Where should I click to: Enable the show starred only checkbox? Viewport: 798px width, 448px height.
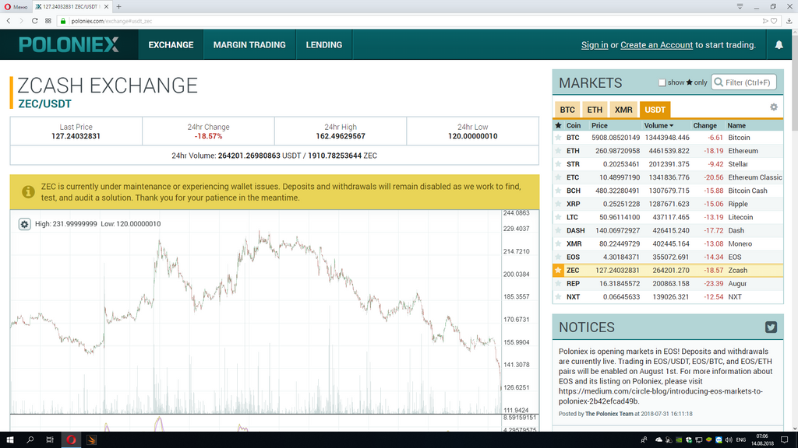pos(662,82)
